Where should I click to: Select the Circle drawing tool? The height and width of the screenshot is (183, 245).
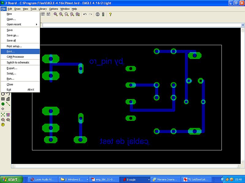pyautogui.click(x=3, y=94)
